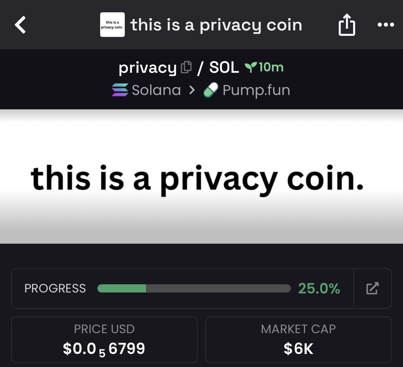Screen dimensions: 403x367
Task: Open bonding progress external link icon
Action: point(372,288)
